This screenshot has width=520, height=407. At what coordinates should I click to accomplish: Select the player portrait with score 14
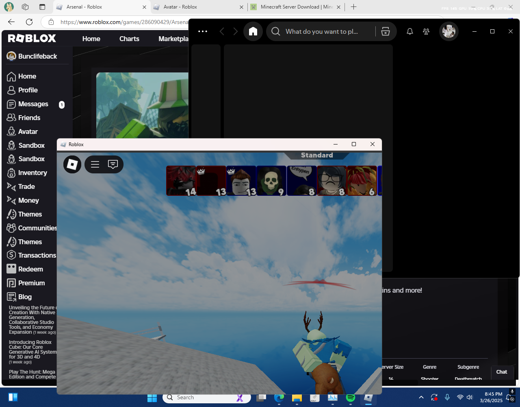point(181,181)
